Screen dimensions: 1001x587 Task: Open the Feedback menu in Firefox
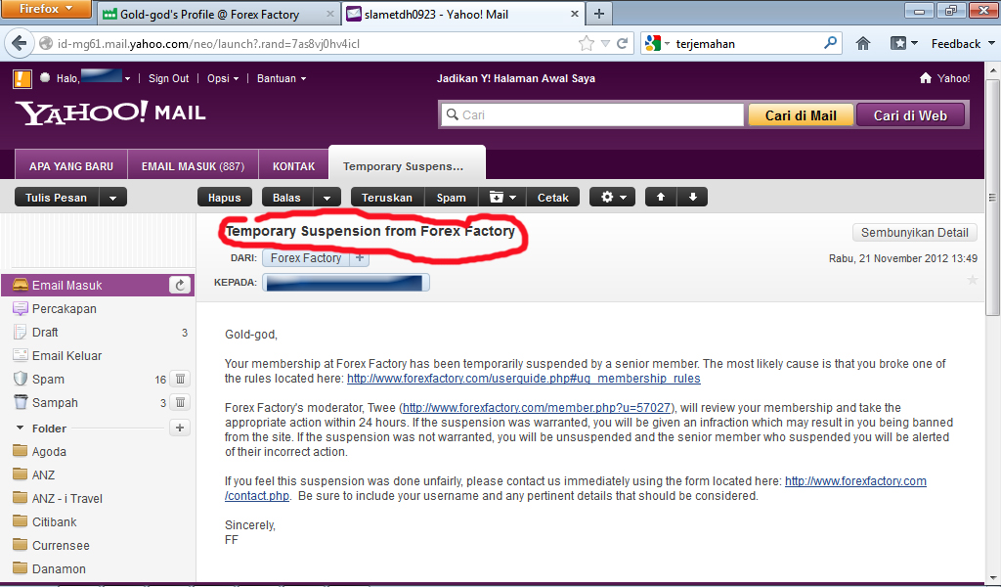point(962,43)
